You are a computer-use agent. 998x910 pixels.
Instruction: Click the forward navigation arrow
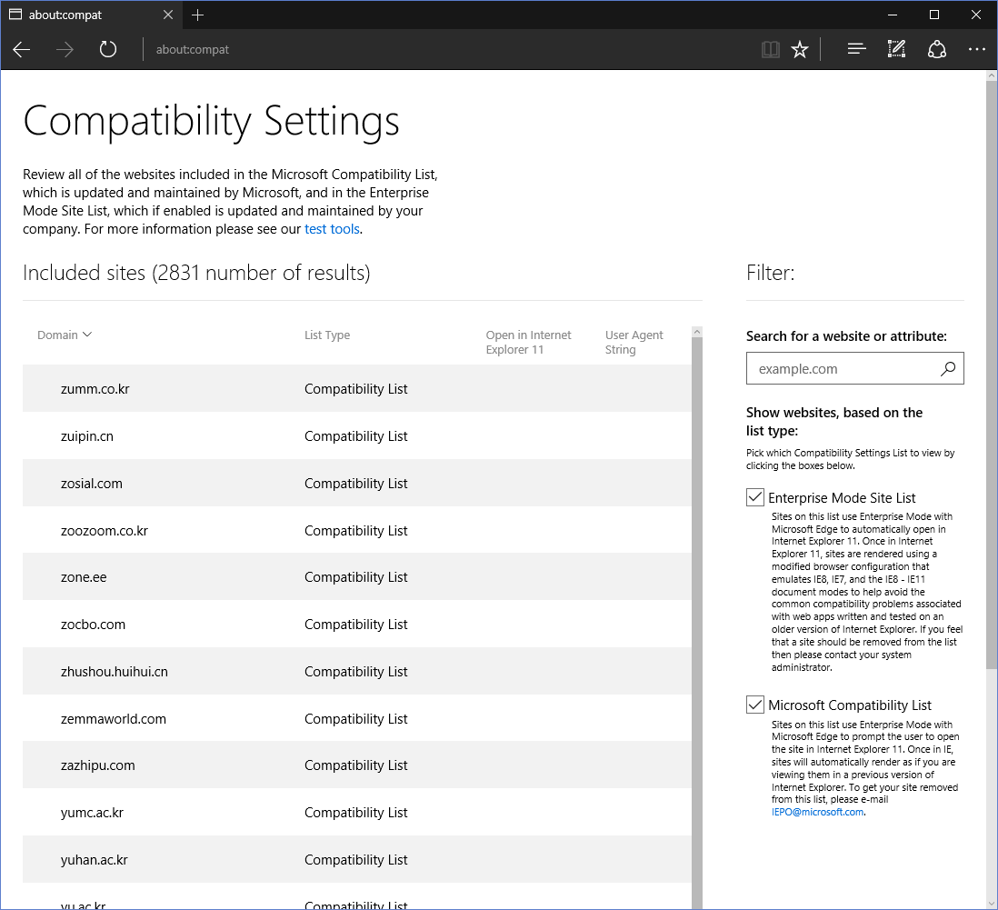click(65, 50)
